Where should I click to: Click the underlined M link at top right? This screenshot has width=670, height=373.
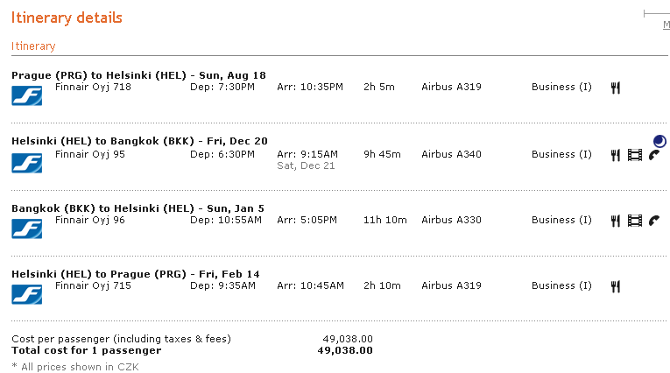[666, 25]
